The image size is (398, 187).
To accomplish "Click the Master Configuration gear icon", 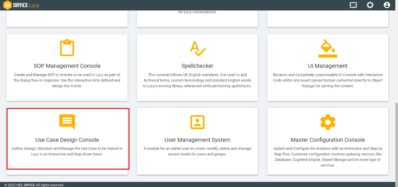I will point(327,122).
